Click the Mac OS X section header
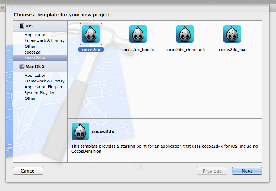Screen dimensions: 276x191 point(40,67)
